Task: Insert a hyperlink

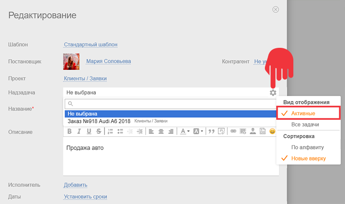Action: click(x=233, y=131)
